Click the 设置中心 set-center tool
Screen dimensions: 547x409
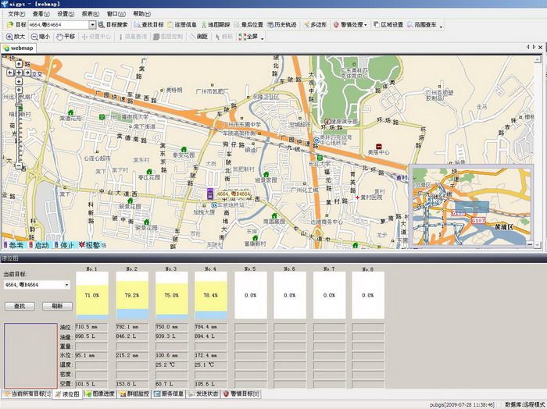tap(96, 37)
